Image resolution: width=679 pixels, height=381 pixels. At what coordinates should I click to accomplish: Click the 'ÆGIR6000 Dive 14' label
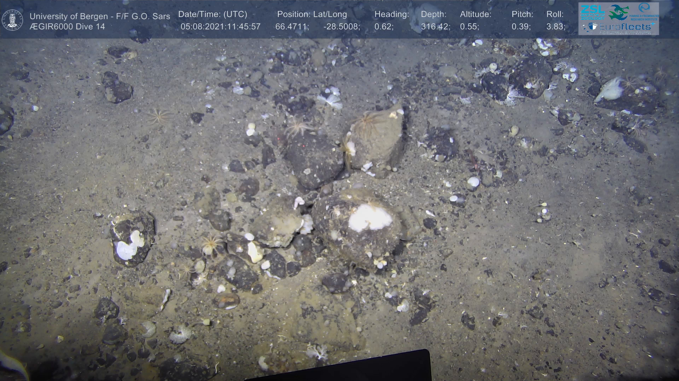[67, 26]
